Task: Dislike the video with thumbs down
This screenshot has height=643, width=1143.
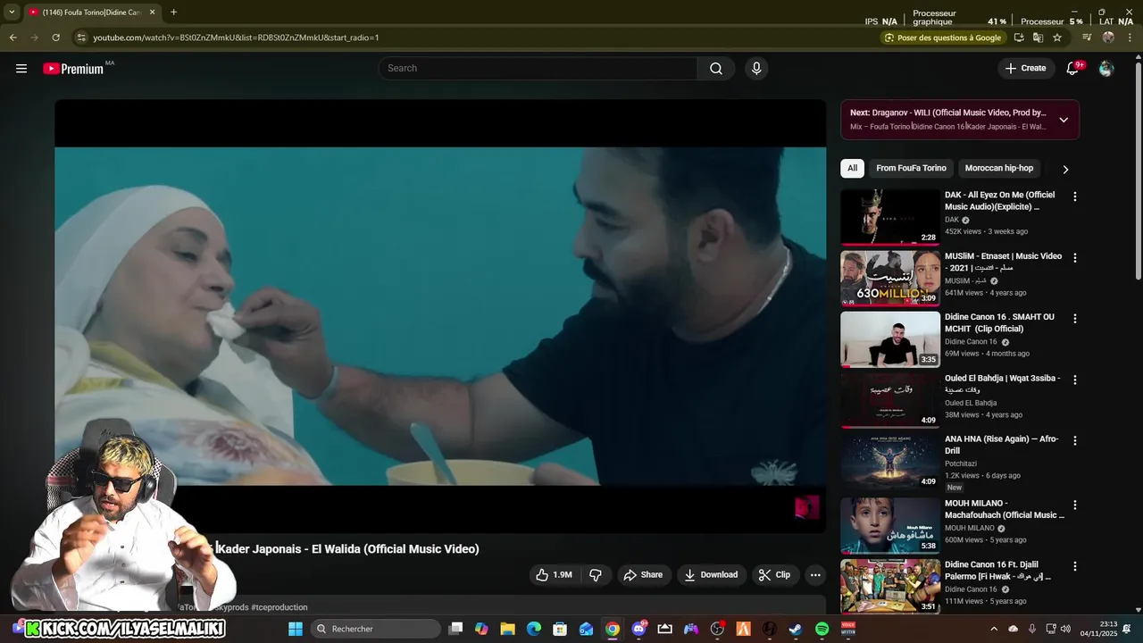Action: tap(596, 575)
